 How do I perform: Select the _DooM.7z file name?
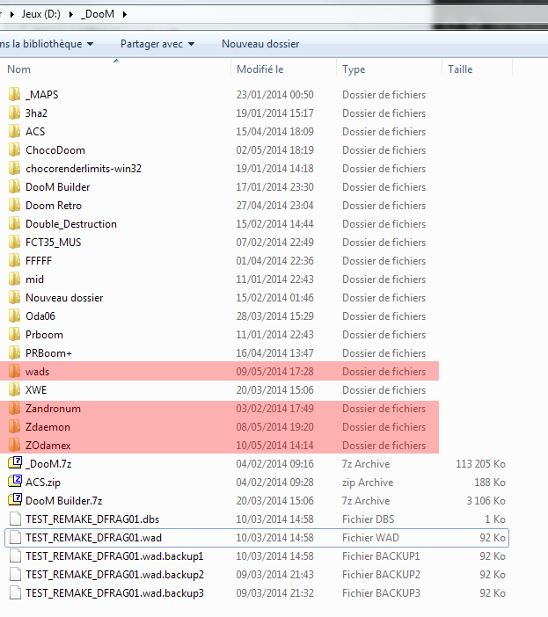coord(48,464)
